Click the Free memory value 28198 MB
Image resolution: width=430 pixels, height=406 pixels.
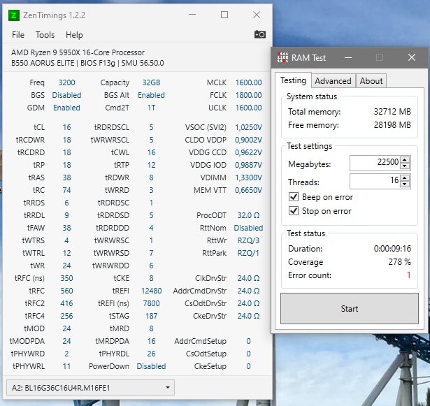pyautogui.click(x=392, y=125)
